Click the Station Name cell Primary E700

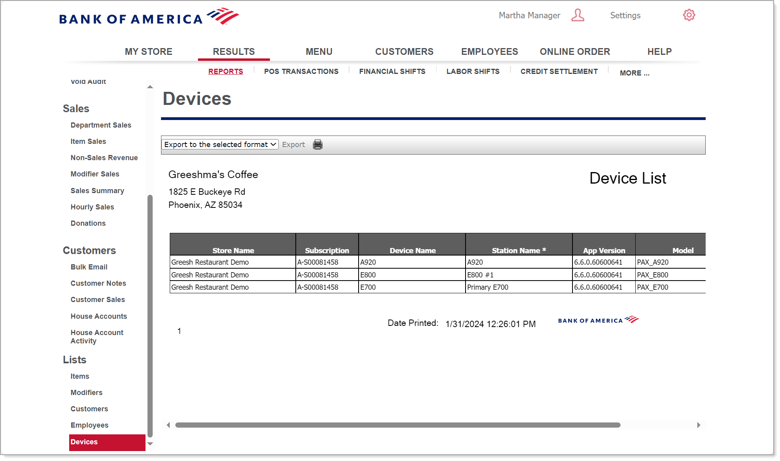519,287
